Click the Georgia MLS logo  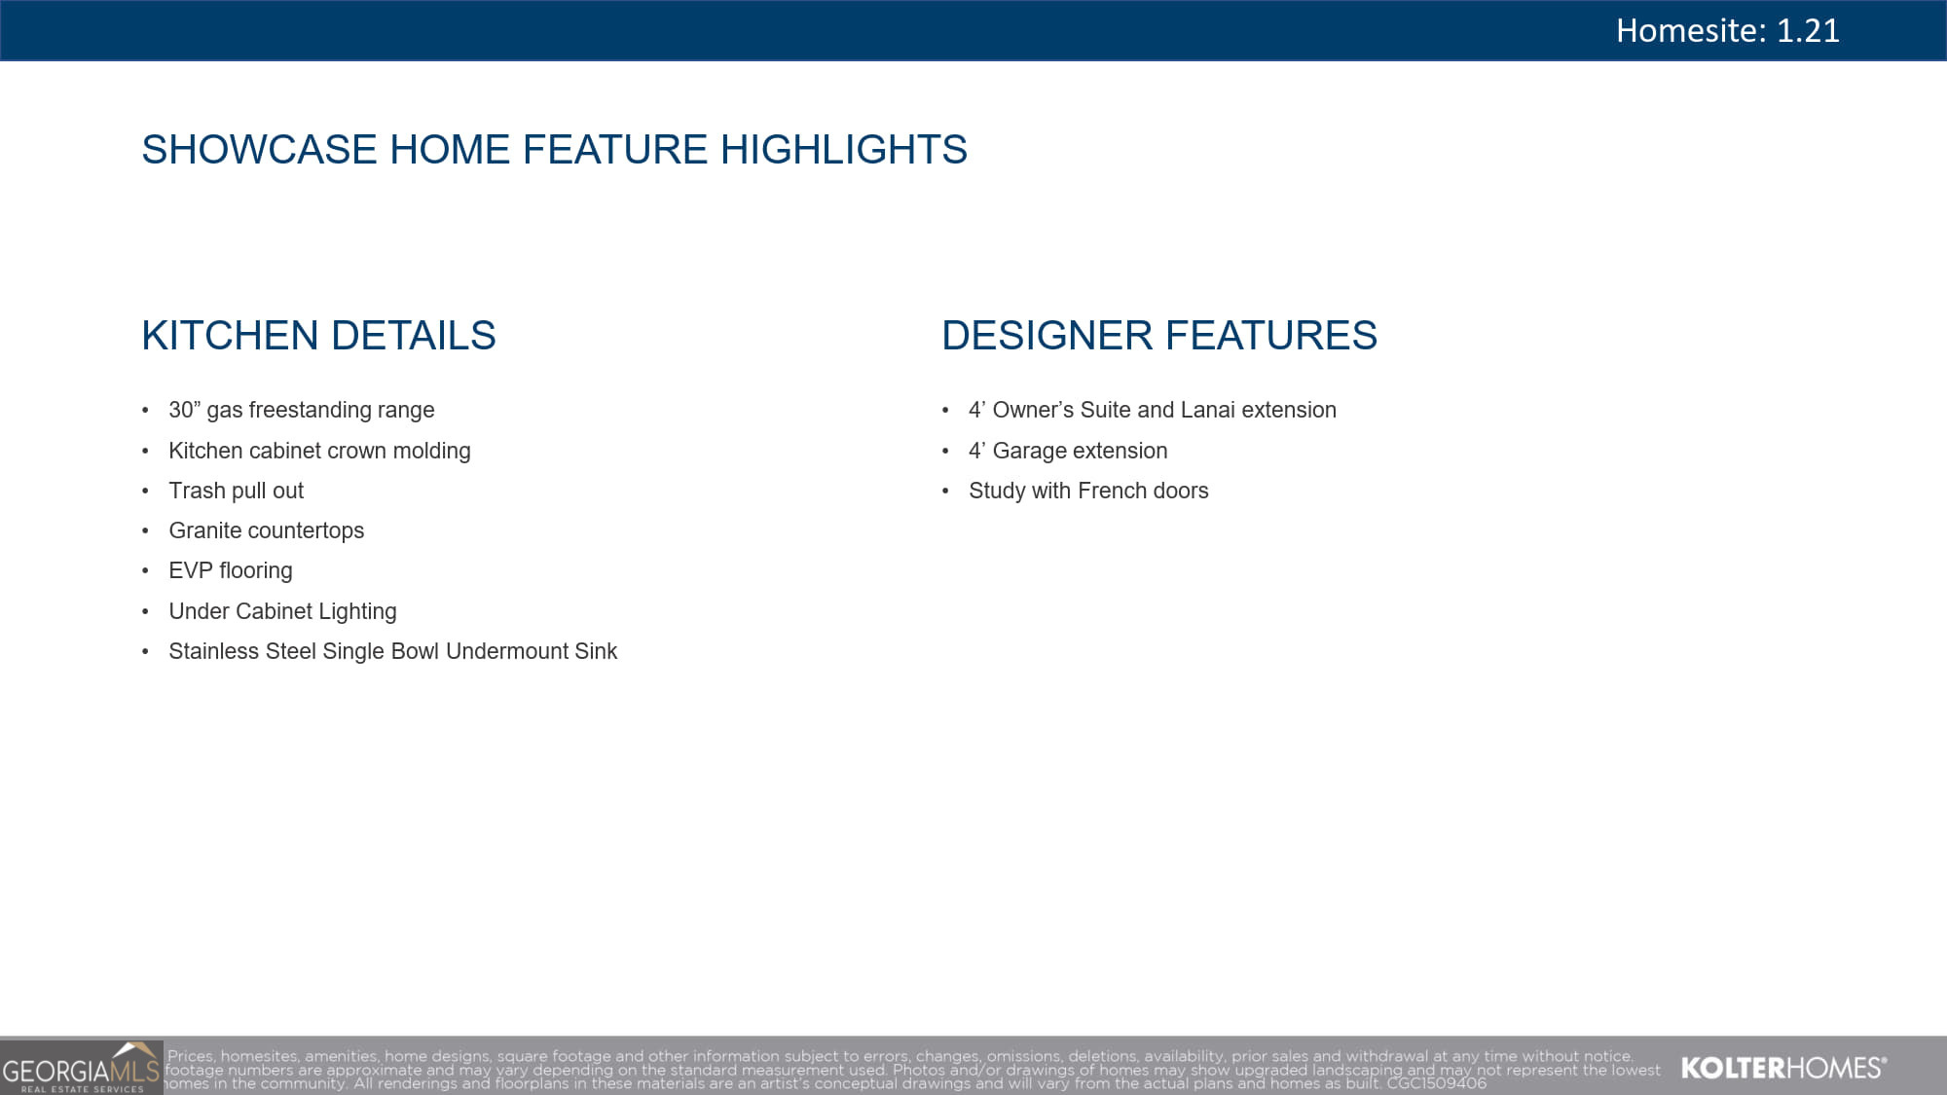81,1068
